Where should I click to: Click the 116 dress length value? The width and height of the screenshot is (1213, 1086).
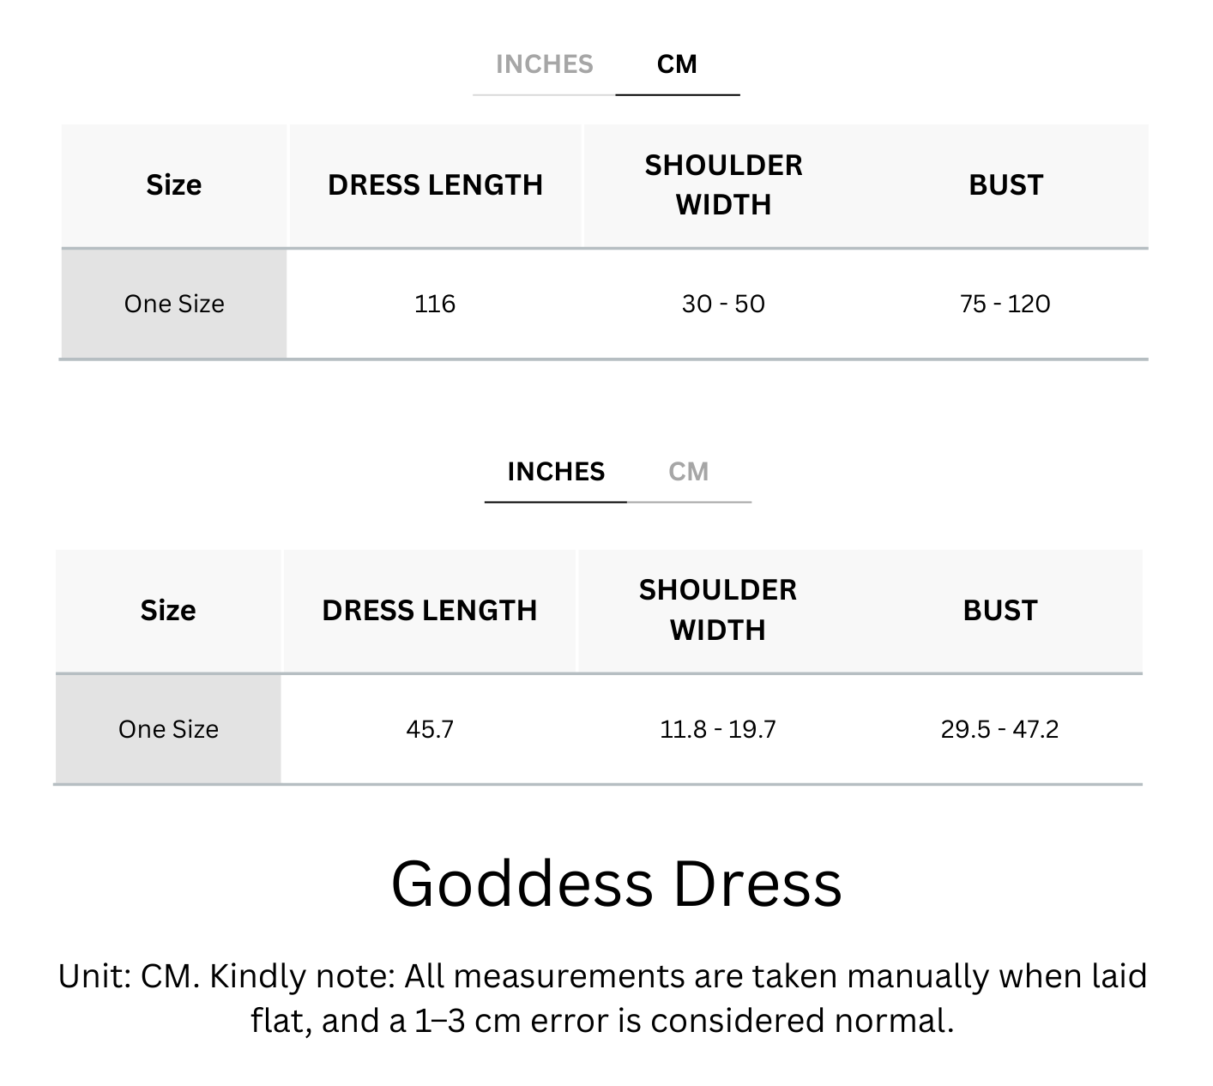tap(435, 304)
